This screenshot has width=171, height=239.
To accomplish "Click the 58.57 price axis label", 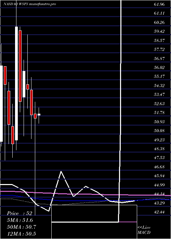I will tap(159, 41).
